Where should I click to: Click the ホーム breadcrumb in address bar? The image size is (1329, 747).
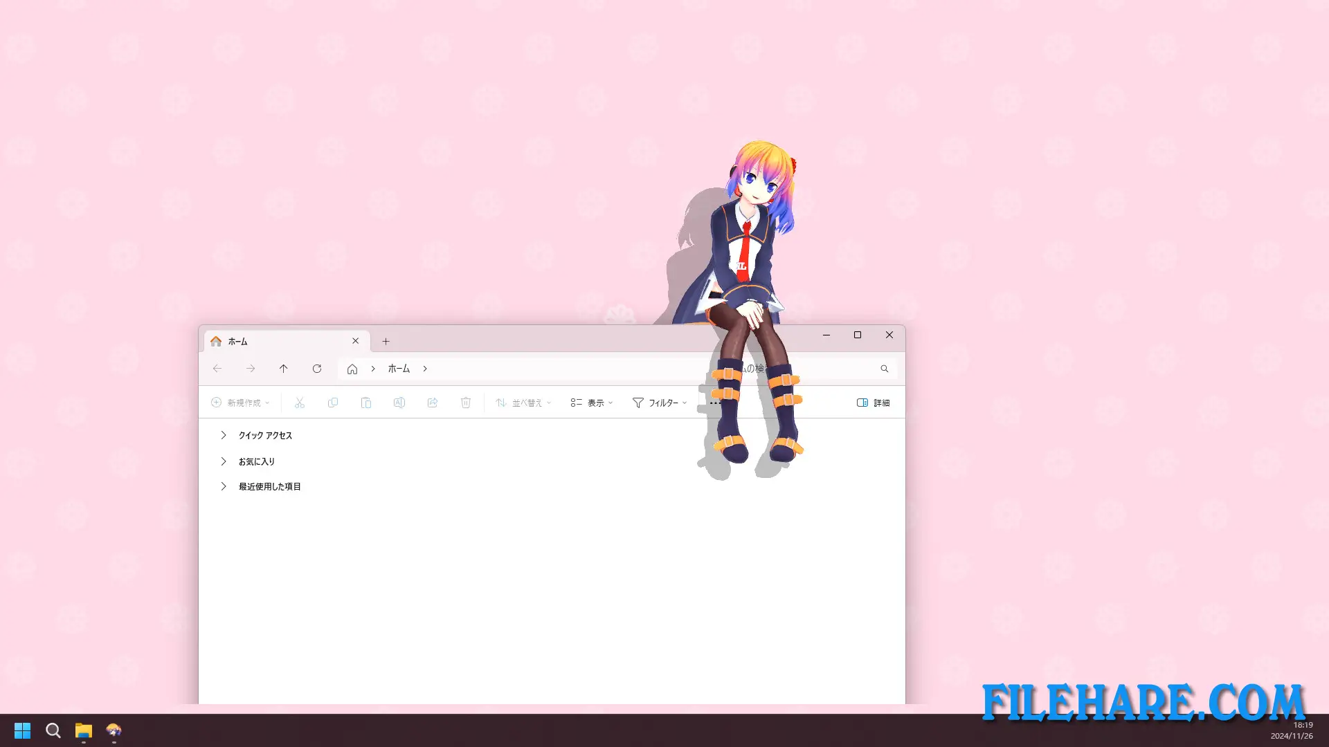click(399, 369)
